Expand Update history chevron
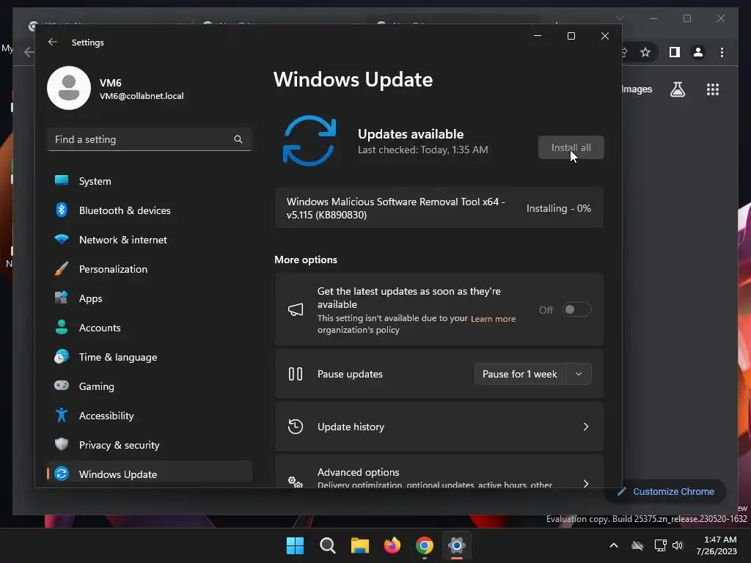 point(586,427)
